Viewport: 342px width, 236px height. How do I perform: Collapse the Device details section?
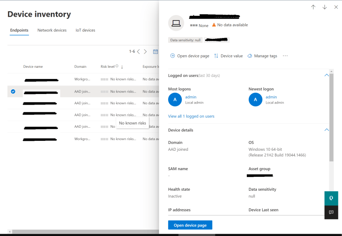(x=327, y=130)
